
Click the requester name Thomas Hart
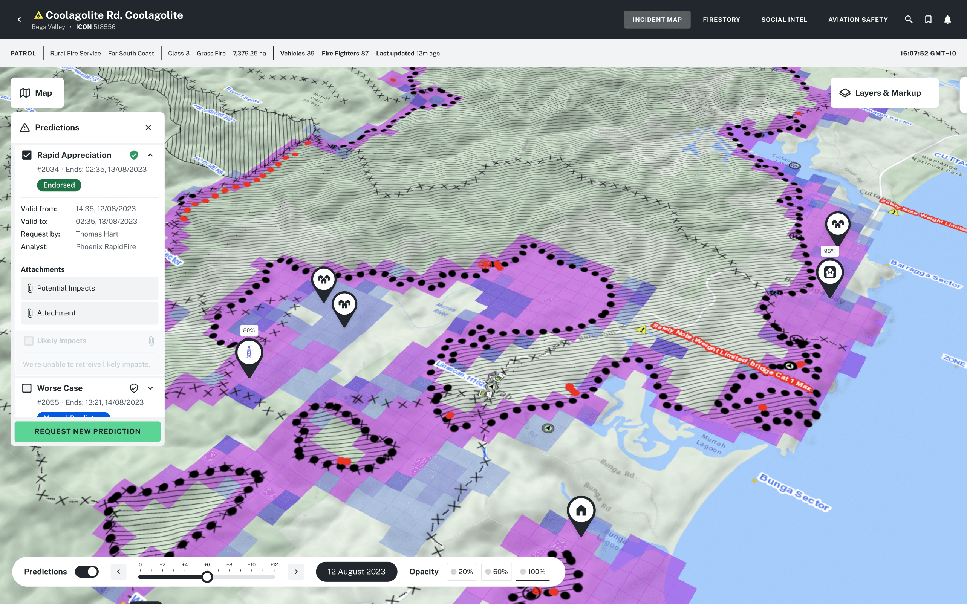tap(97, 234)
